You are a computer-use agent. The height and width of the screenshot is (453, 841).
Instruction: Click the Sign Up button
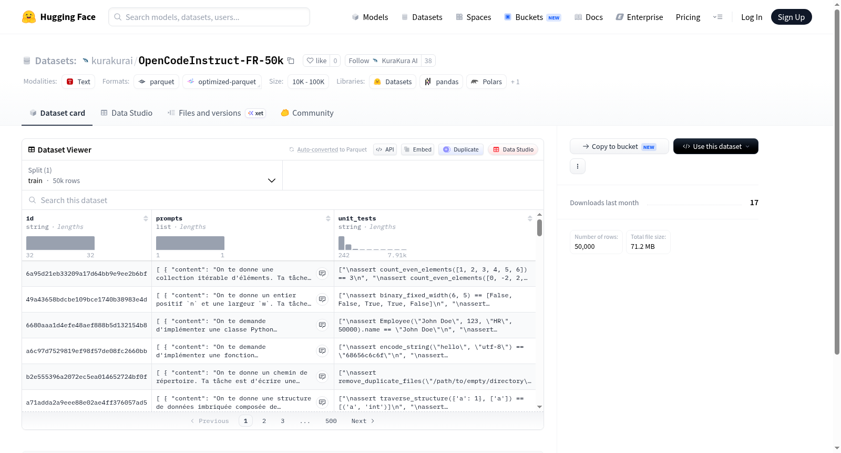(x=792, y=17)
